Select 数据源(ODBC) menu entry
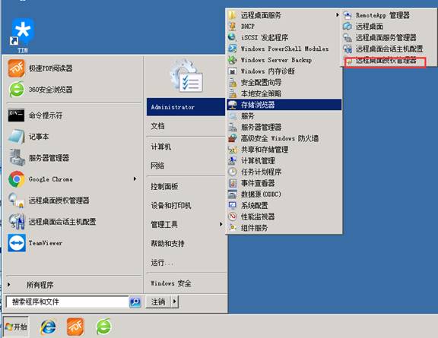This screenshot has height=338, width=438. coord(284,194)
